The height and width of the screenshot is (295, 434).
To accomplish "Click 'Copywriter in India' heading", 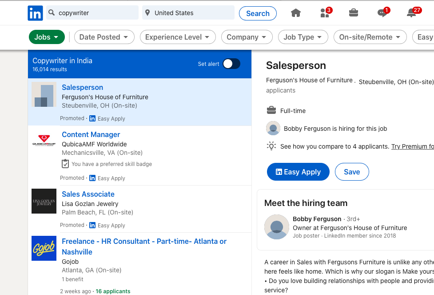I will pos(62,61).
